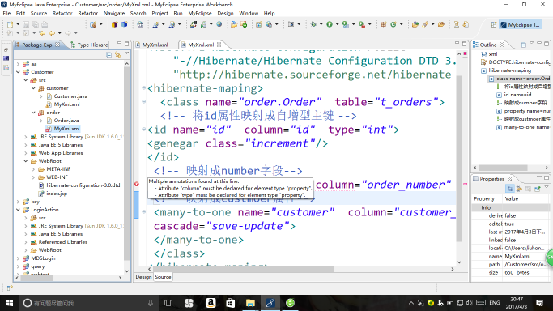Expand the META-INF folder
The width and height of the screenshot is (553, 311).
tap(33, 169)
